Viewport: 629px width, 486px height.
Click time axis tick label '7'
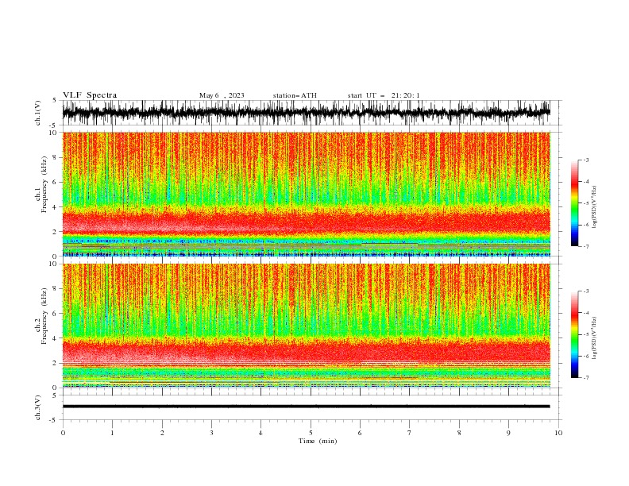coord(410,433)
